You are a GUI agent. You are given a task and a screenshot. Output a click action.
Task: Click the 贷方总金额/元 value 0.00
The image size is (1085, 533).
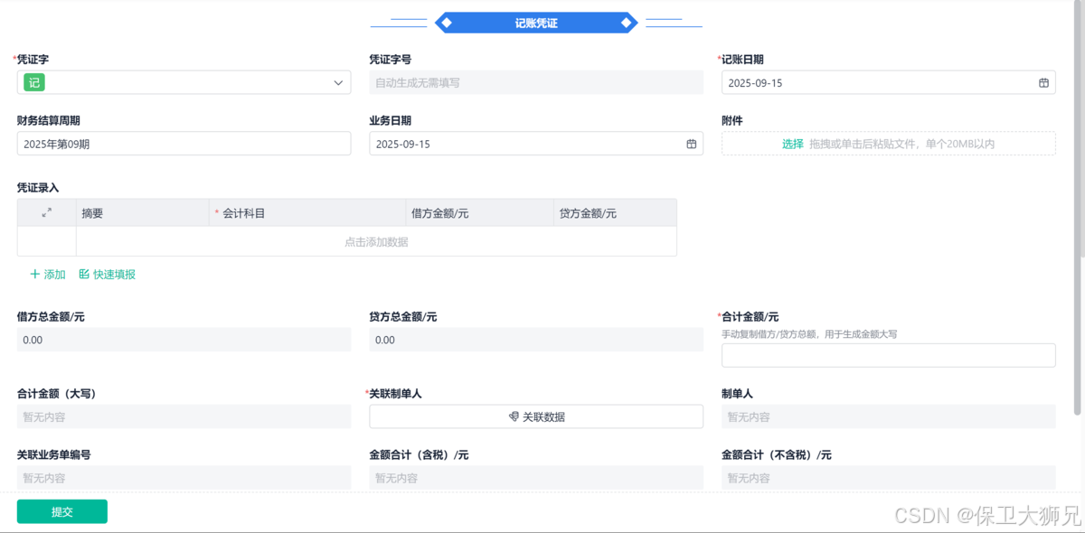coord(536,340)
